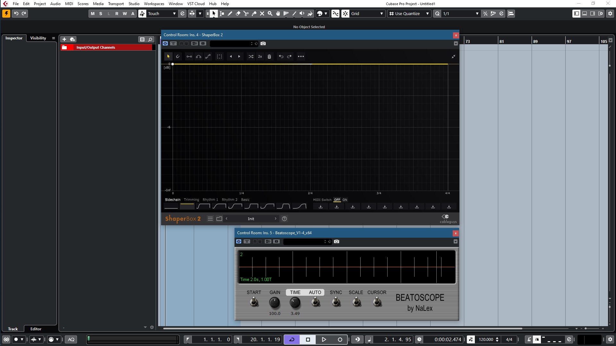Click the tempo 120.000 field
Image resolution: width=616 pixels, height=346 pixels.
(486, 339)
